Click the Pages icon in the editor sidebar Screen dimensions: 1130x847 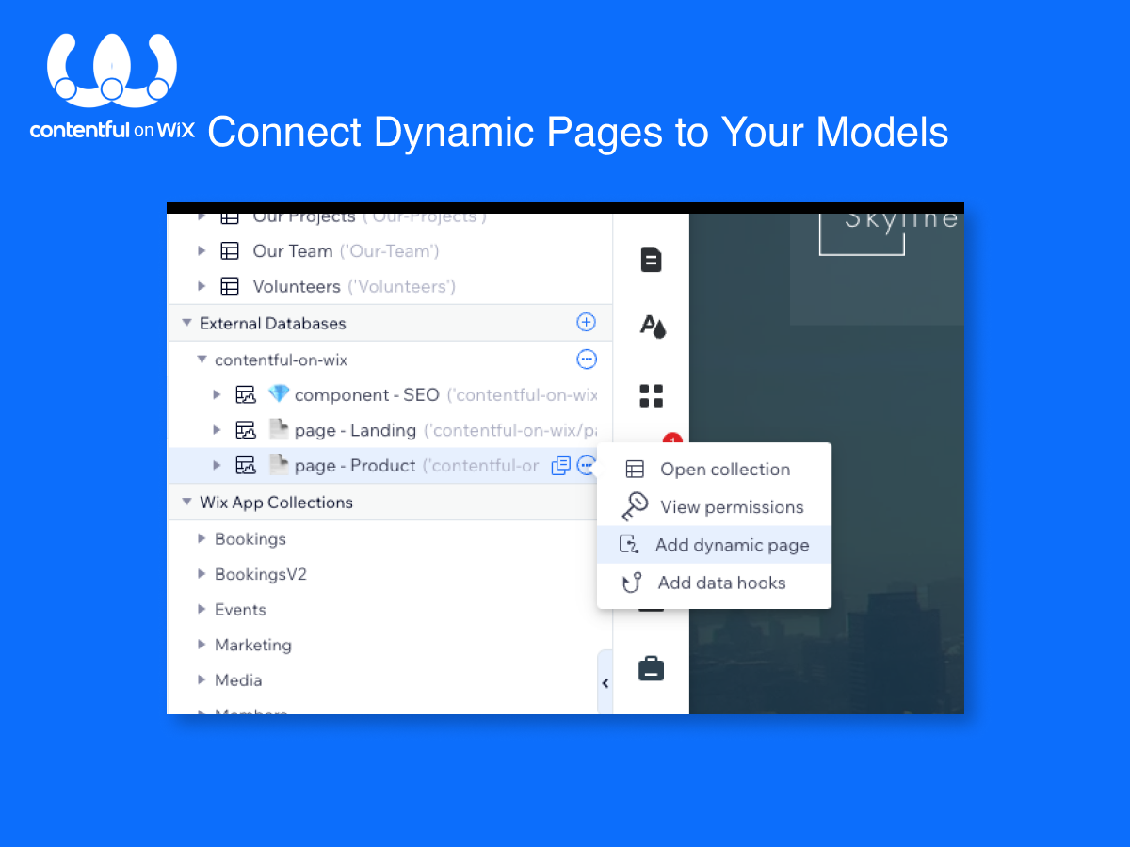point(651,260)
